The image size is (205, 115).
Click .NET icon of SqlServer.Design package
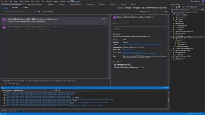coord(4,27)
